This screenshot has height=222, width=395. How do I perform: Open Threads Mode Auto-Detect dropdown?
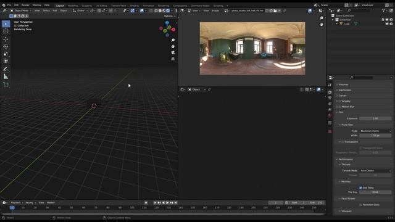coord(375,171)
